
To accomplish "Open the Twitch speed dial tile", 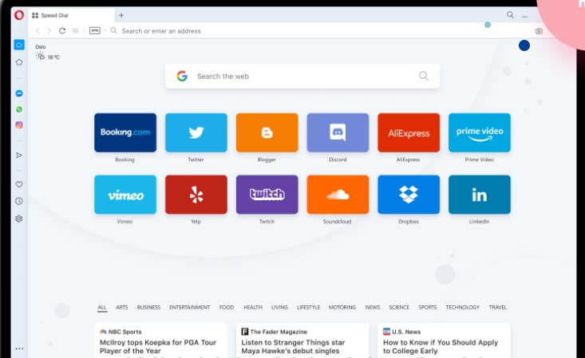I will (267, 195).
